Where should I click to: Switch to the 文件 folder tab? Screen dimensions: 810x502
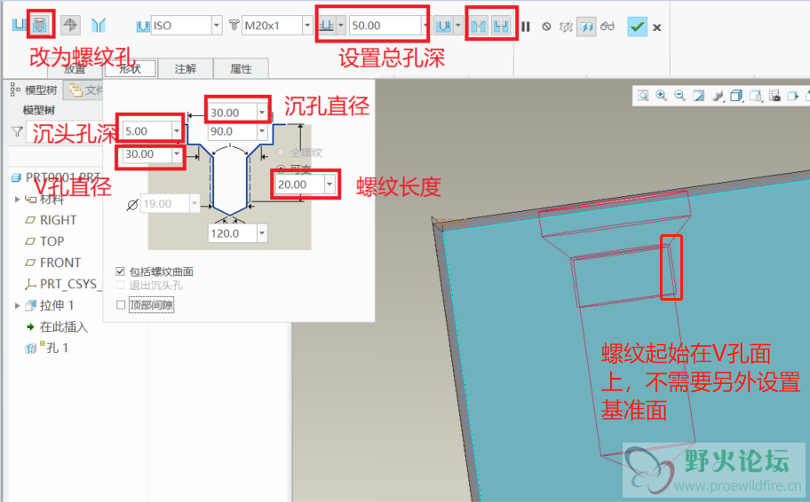tap(83, 90)
